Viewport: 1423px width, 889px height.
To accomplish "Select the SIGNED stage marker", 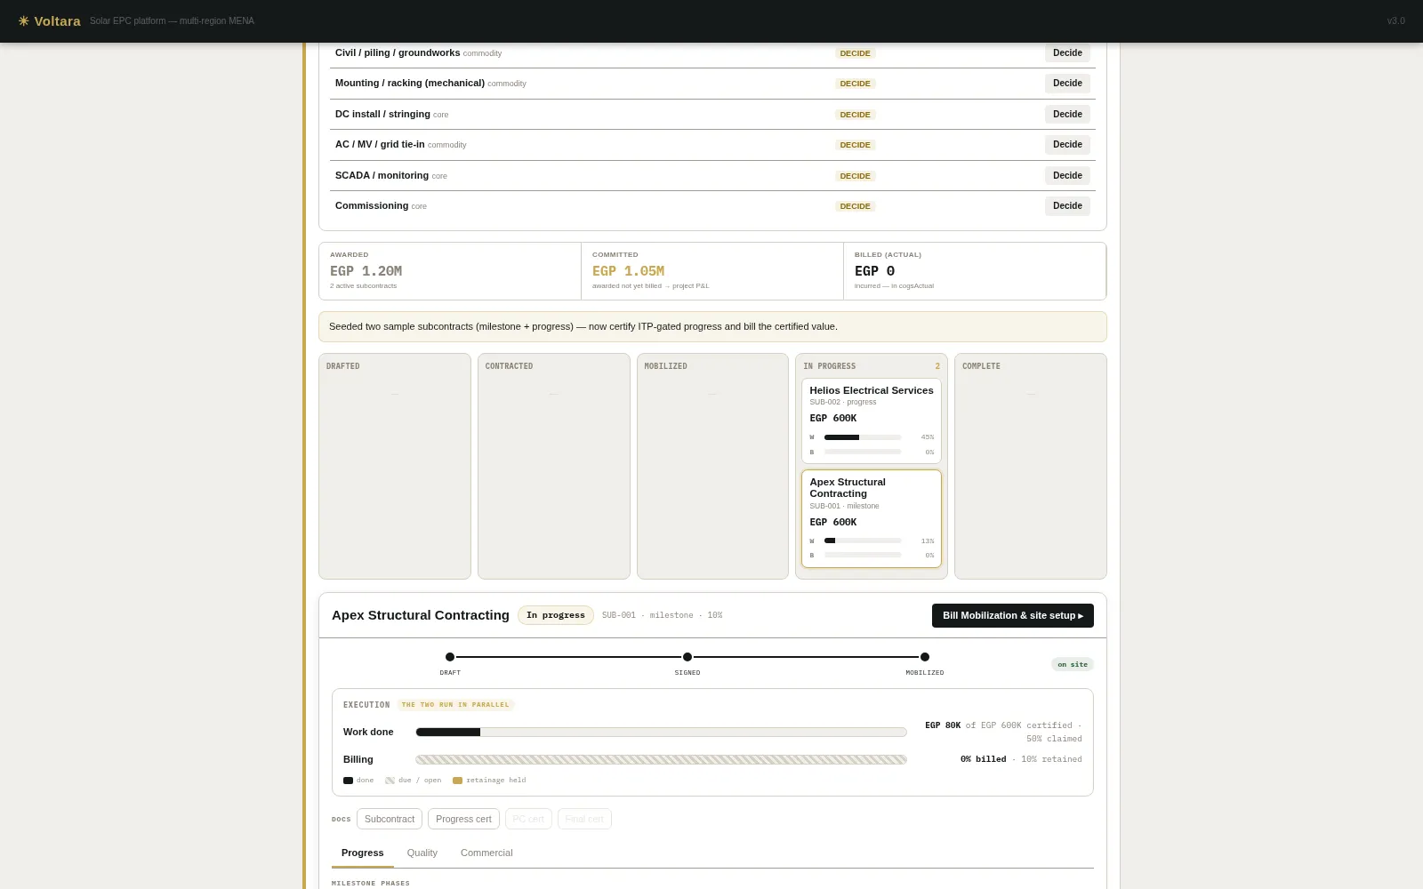I will pyautogui.click(x=687, y=657).
